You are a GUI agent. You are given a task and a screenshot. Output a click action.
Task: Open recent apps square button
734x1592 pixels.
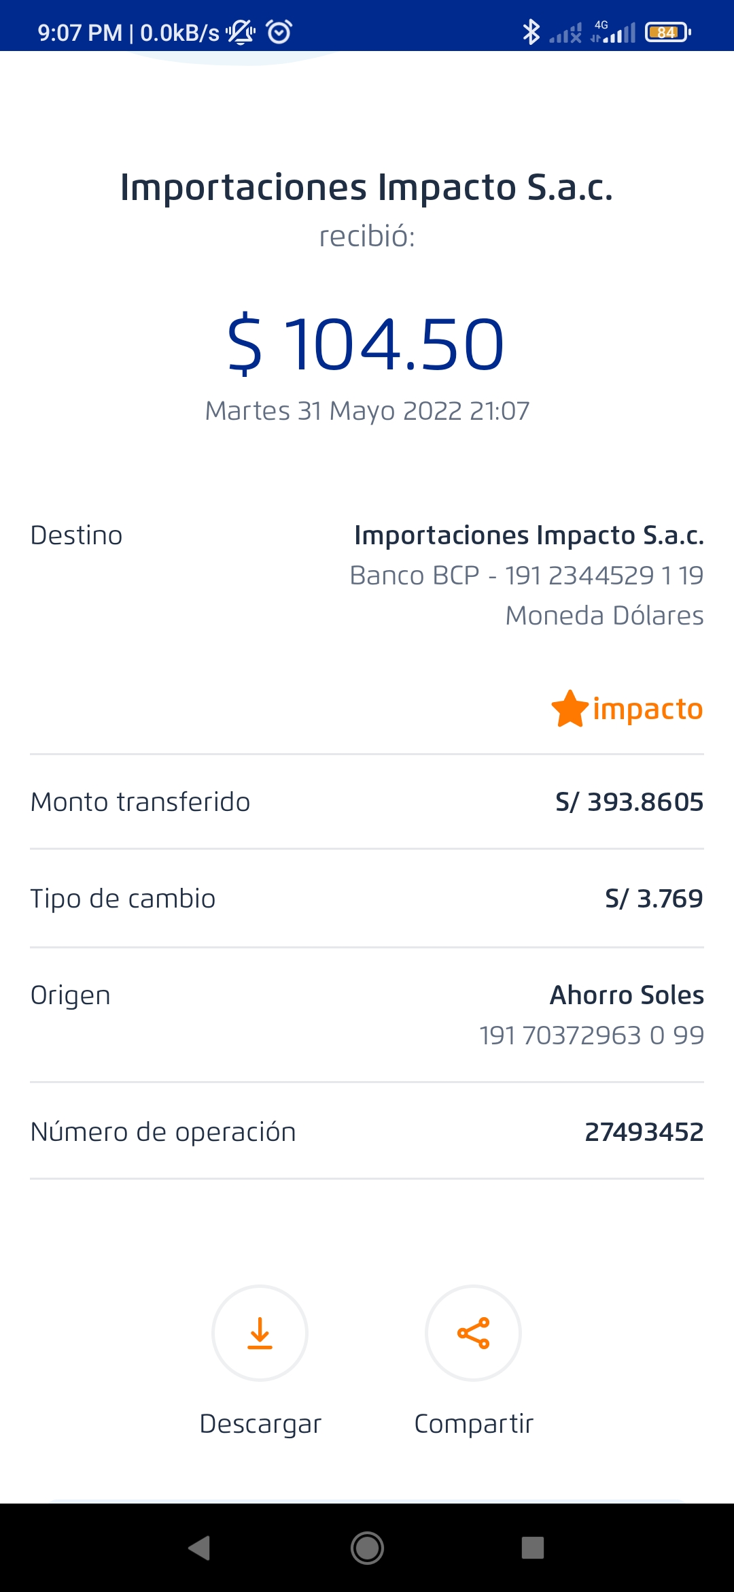pos(532,1548)
